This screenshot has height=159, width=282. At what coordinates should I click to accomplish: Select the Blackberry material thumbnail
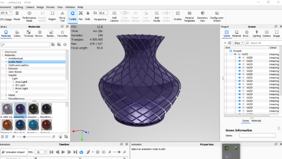[x=46, y=111]
